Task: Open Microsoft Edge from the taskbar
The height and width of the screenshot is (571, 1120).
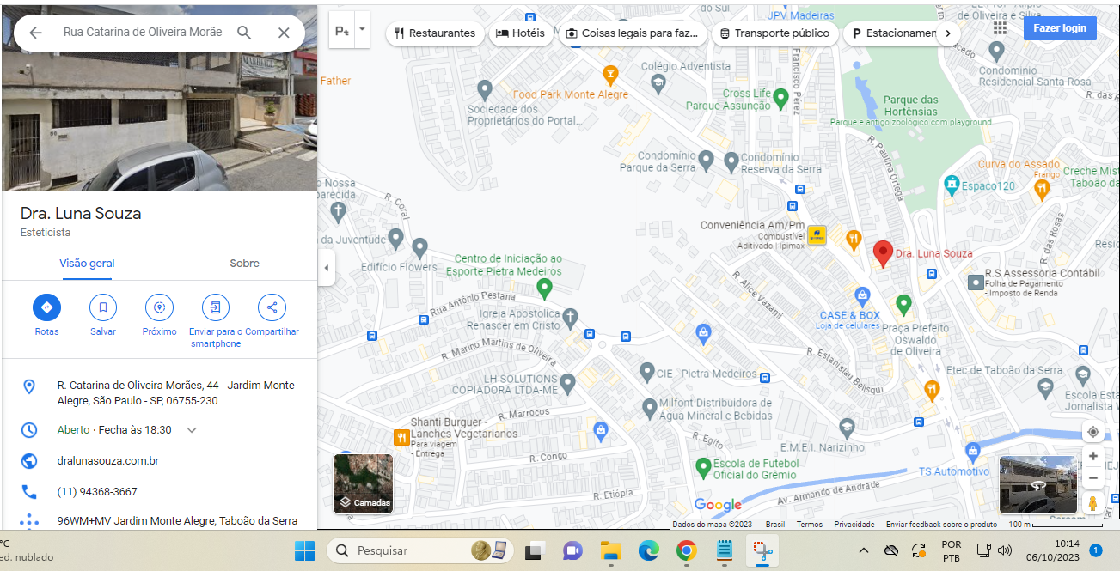Action: (x=648, y=550)
